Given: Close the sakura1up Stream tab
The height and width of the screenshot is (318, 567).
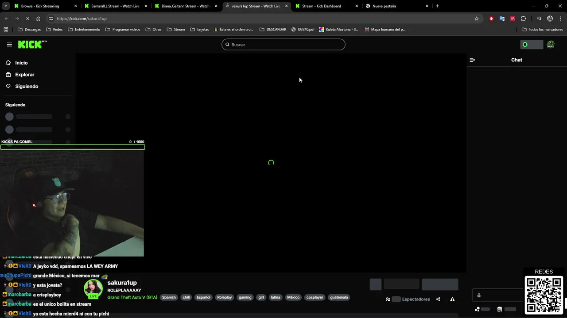Looking at the screenshot, I should [x=286, y=6].
